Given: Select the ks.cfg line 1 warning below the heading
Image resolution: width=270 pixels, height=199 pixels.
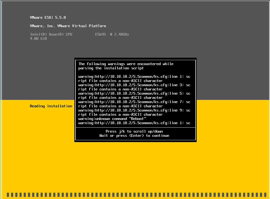Looking at the screenshot, I should 134,79.
